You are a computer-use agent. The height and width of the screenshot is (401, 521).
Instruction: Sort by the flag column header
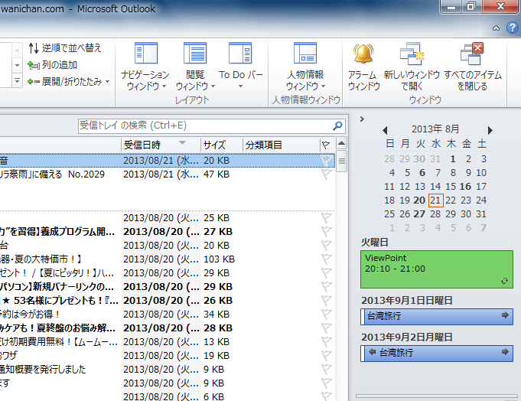[x=326, y=145]
